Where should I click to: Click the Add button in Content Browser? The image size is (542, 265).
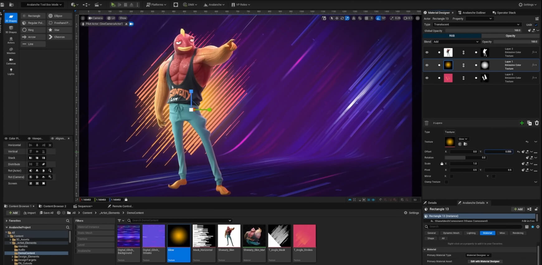(x=13, y=213)
